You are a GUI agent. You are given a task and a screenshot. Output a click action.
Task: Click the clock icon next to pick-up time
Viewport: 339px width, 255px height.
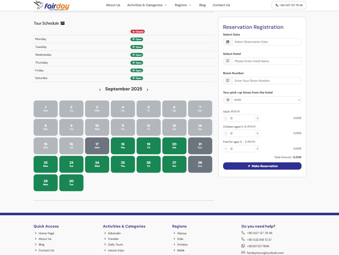pyautogui.click(x=228, y=100)
